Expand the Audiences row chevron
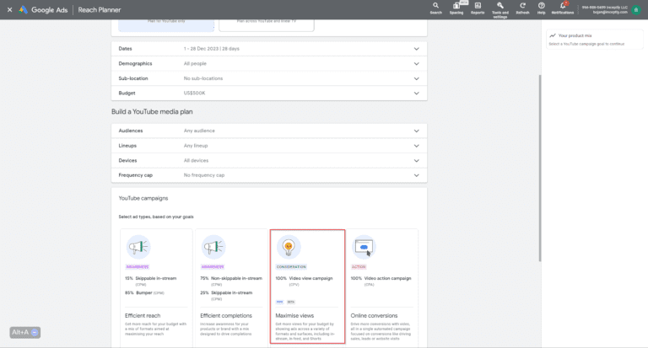 click(417, 131)
